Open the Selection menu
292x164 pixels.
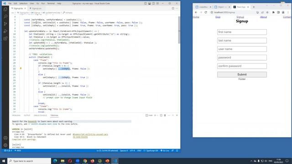coord(23,3)
